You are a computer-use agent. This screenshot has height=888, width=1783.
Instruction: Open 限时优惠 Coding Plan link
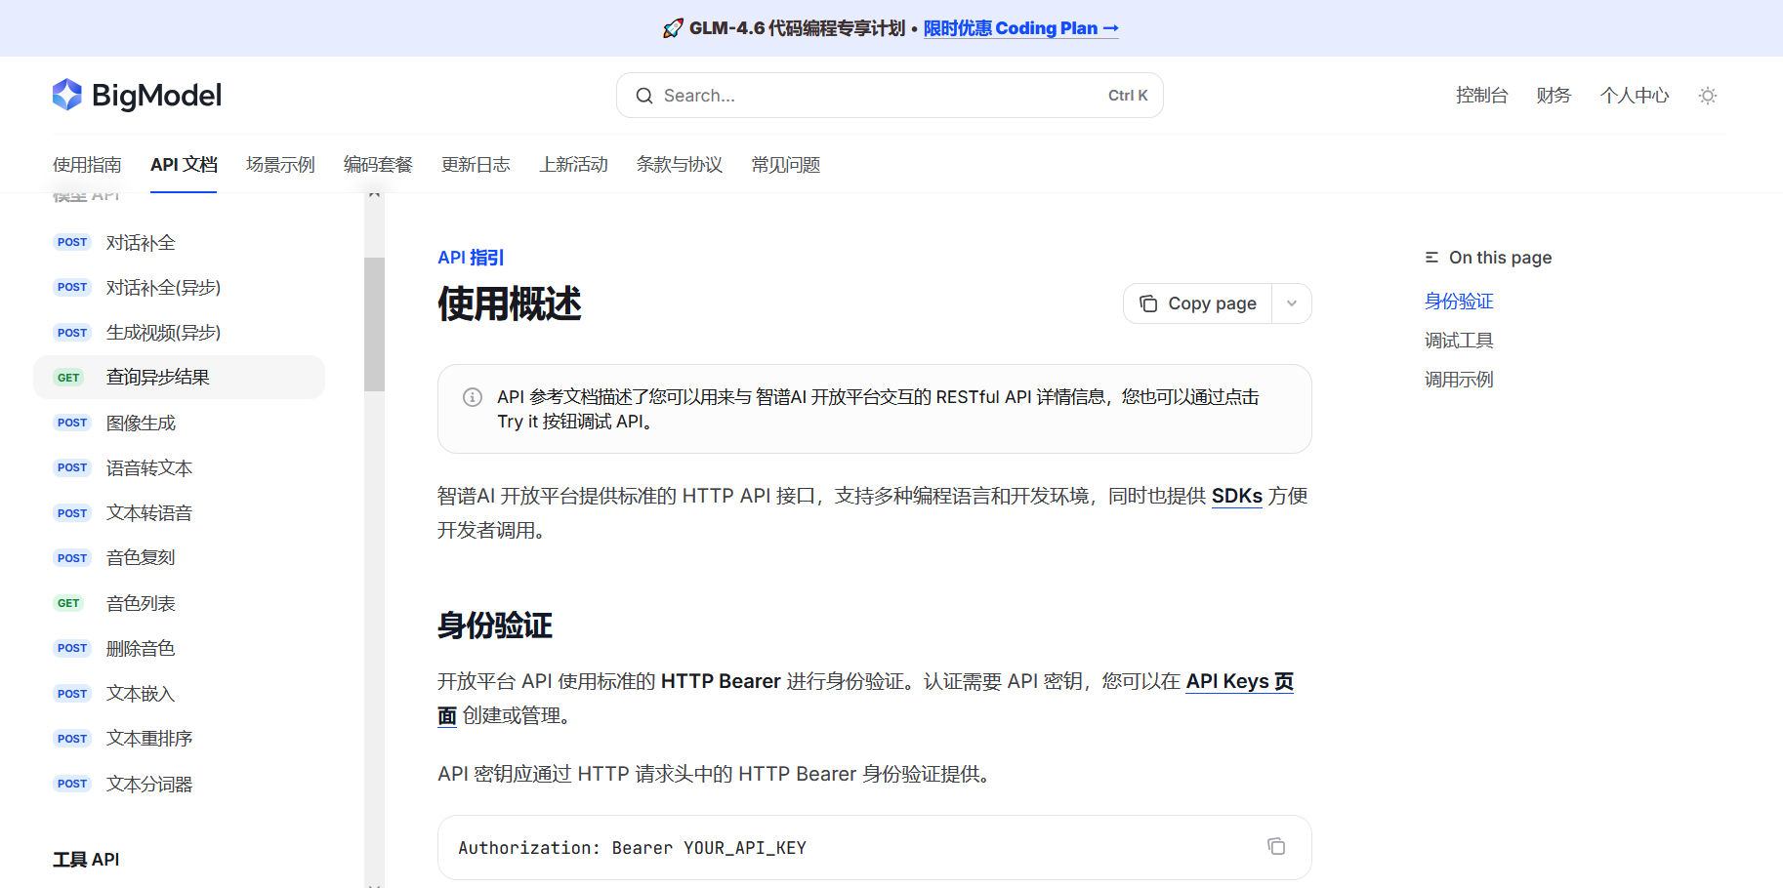[1020, 28]
